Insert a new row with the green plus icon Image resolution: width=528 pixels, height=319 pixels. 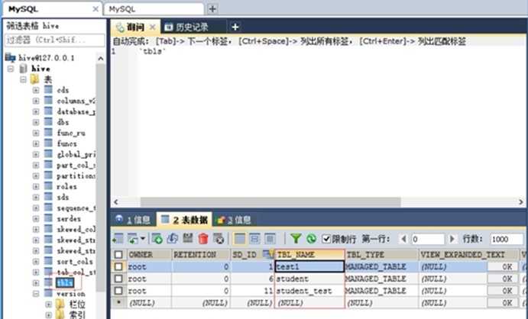tap(157, 239)
